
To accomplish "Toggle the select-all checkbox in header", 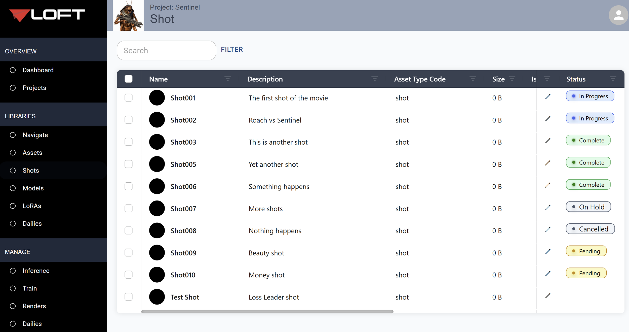I will 129,79.
